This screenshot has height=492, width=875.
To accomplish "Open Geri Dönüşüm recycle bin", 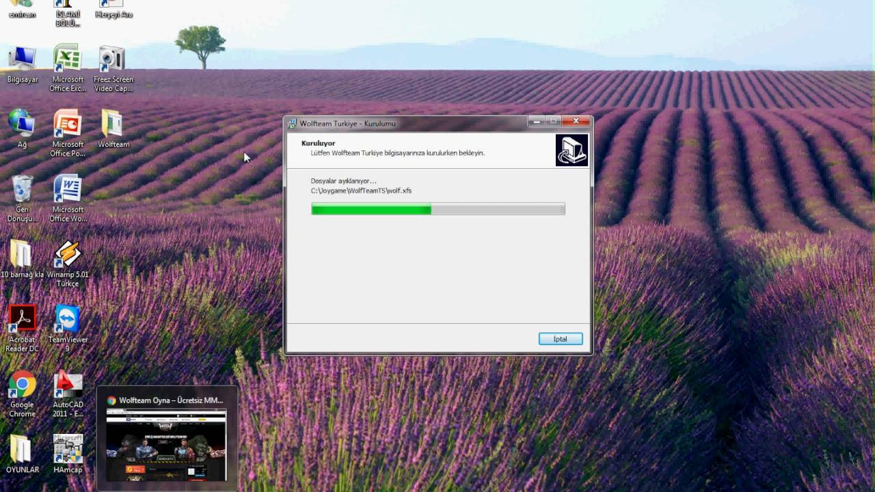I will 23,198.
